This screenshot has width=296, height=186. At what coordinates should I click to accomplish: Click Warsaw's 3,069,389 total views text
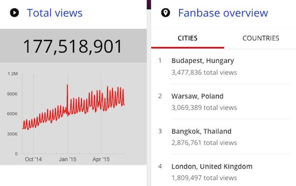coord(204,107)
